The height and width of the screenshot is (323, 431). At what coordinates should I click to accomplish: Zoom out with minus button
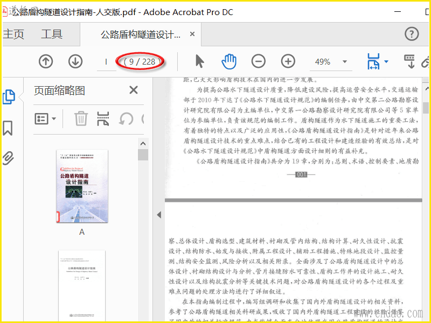tap(259, 61)
